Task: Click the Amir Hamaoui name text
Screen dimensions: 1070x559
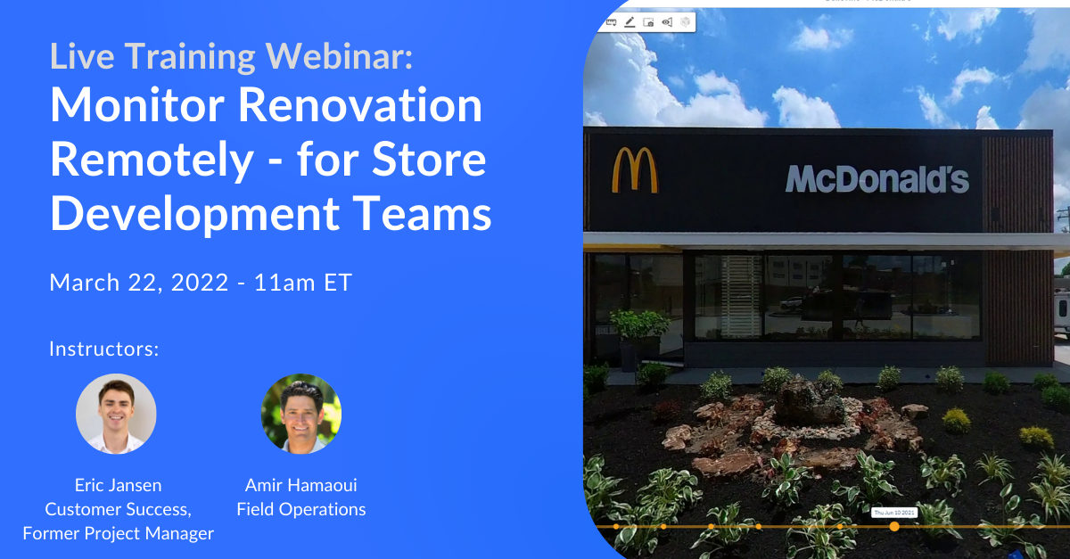Action: (x=300, y=486)
